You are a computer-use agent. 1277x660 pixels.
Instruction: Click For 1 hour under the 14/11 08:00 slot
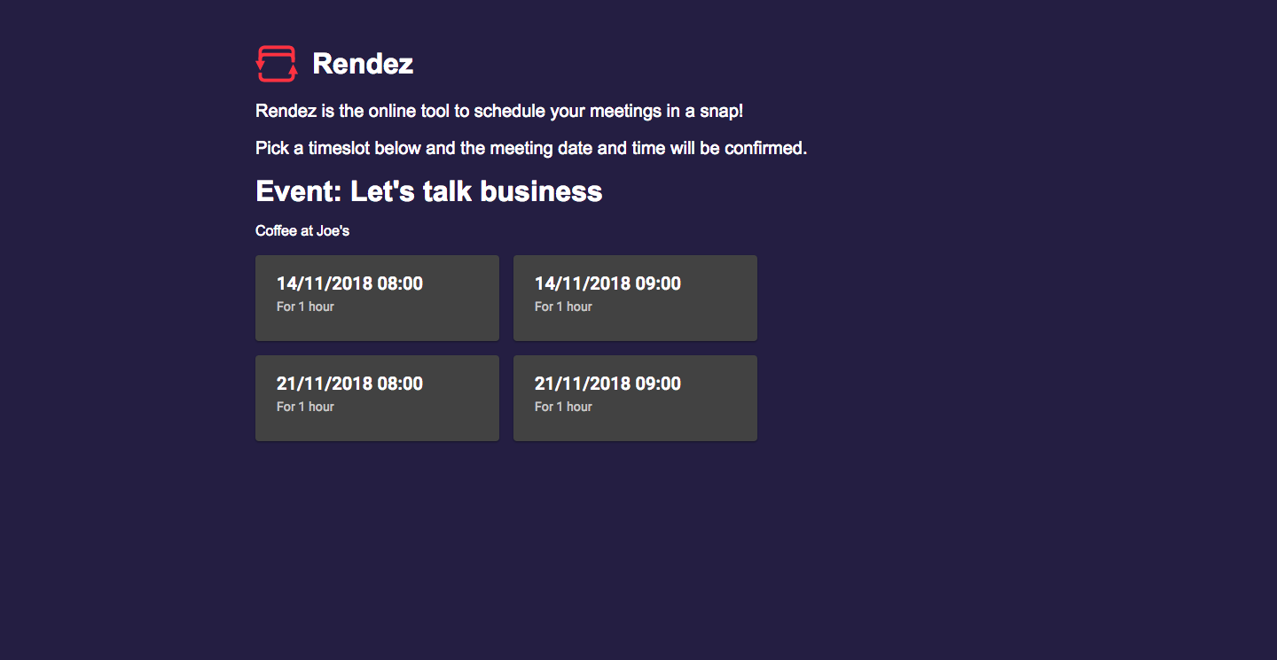305,306
